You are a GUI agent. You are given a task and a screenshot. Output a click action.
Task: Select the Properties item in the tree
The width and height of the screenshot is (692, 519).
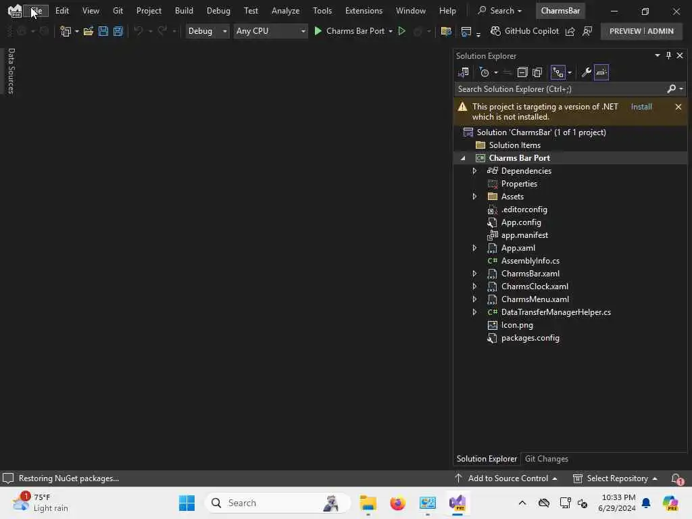519,184
